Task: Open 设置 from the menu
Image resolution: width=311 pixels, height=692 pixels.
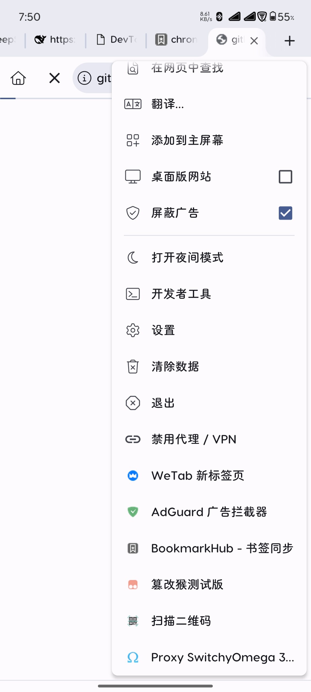Action: click(209, 330)
